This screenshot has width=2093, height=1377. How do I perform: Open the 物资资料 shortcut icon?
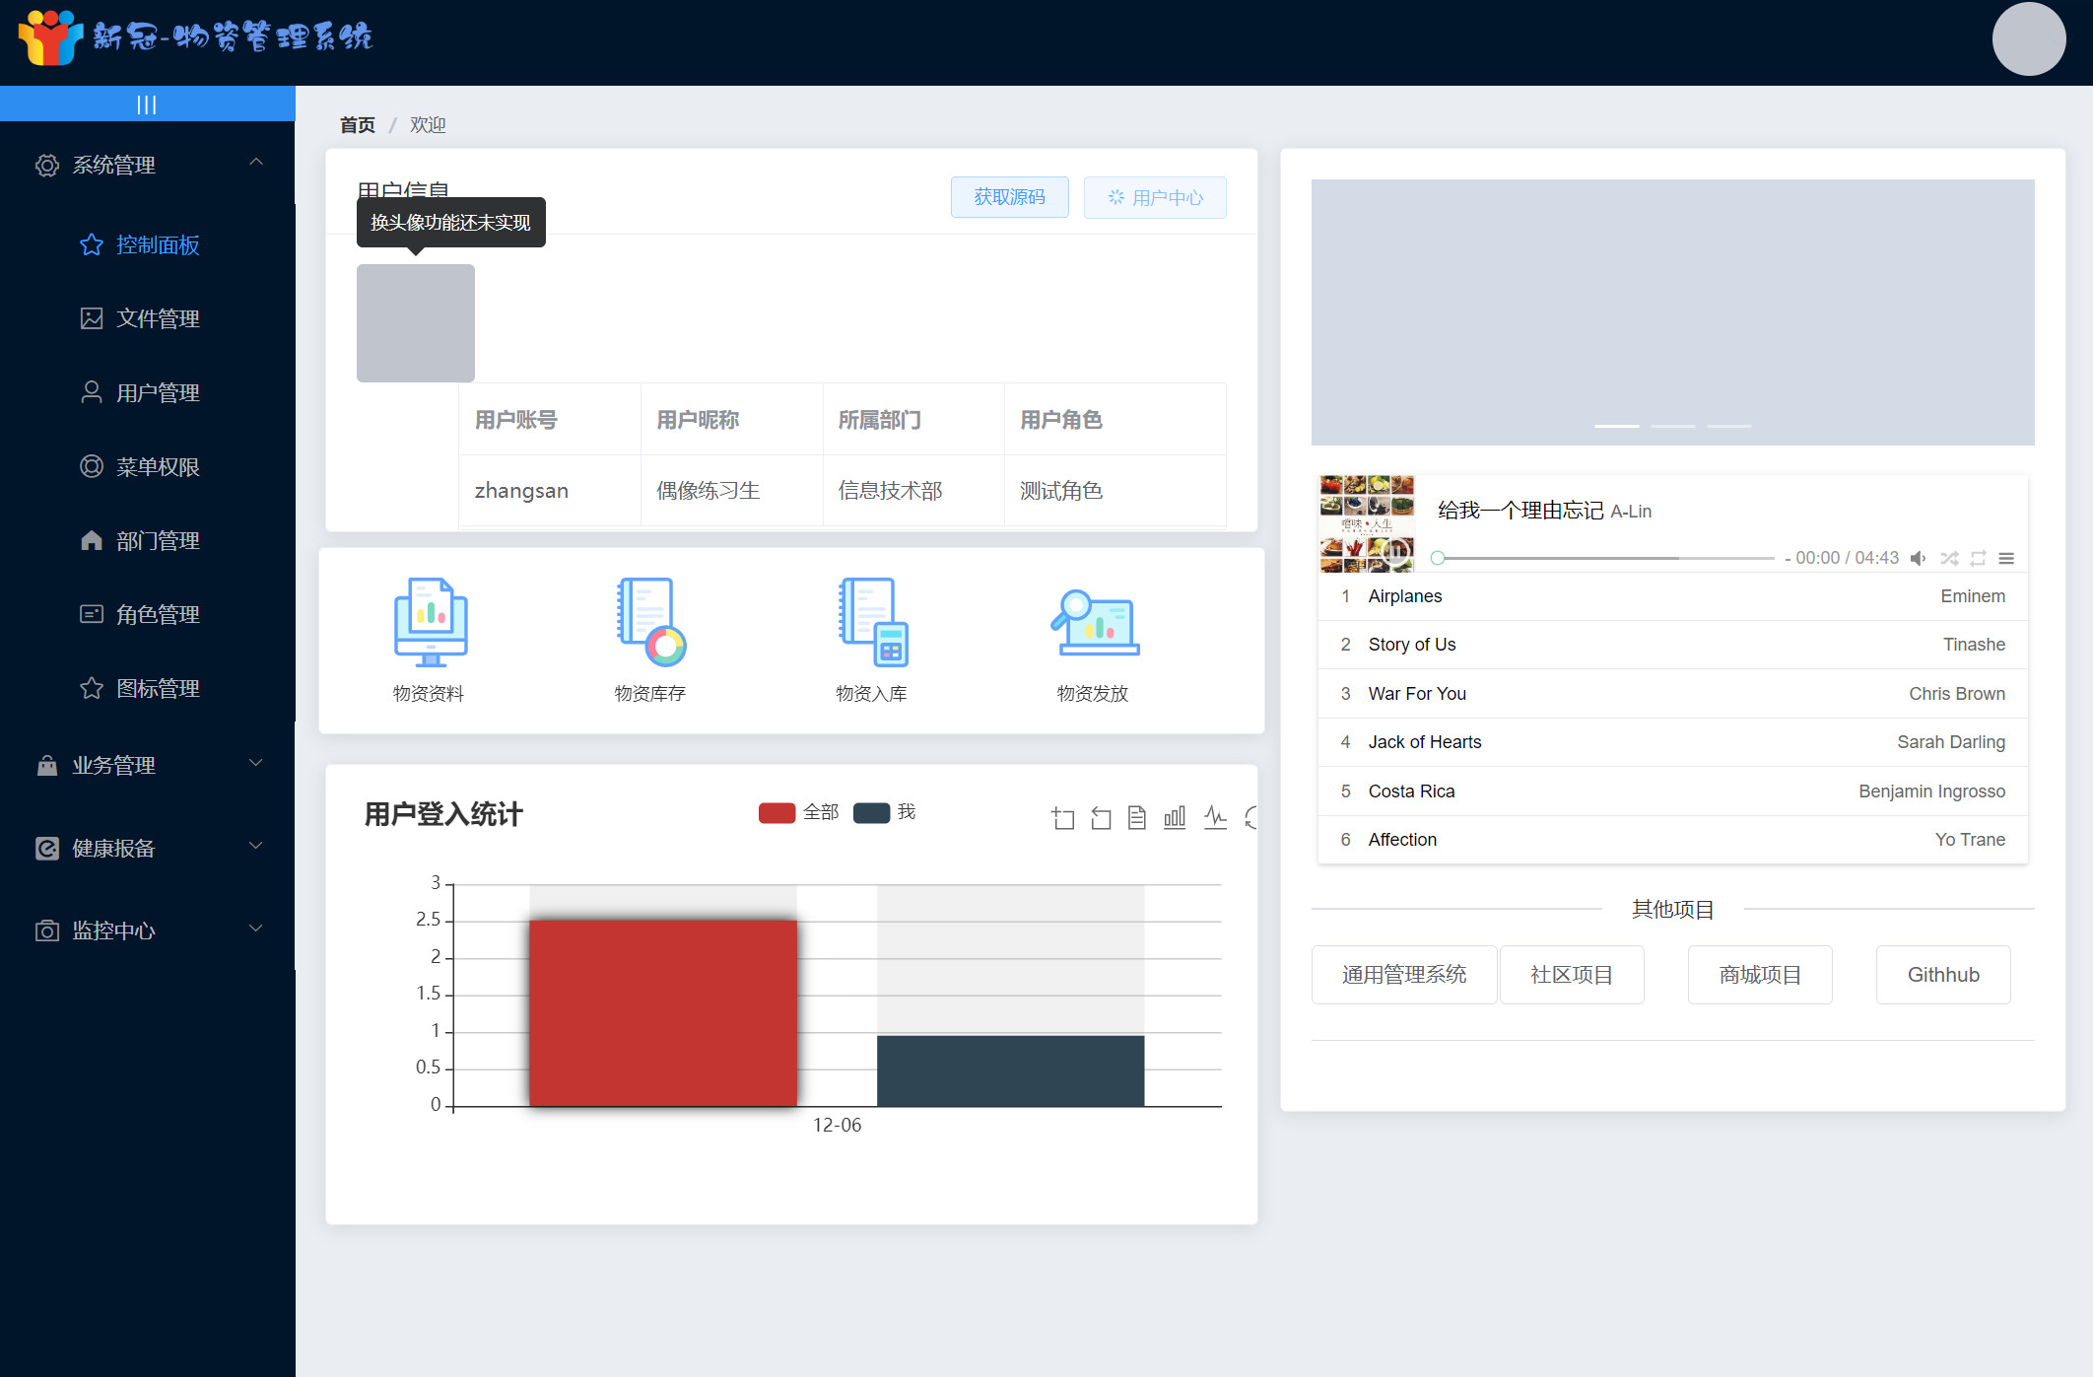click(x=430, y=623)
